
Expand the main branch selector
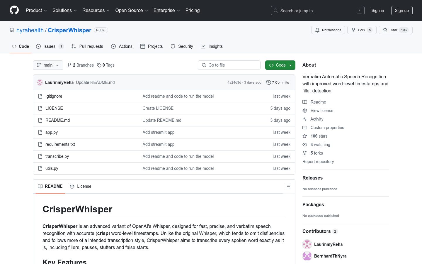click(x=48, y=65)
